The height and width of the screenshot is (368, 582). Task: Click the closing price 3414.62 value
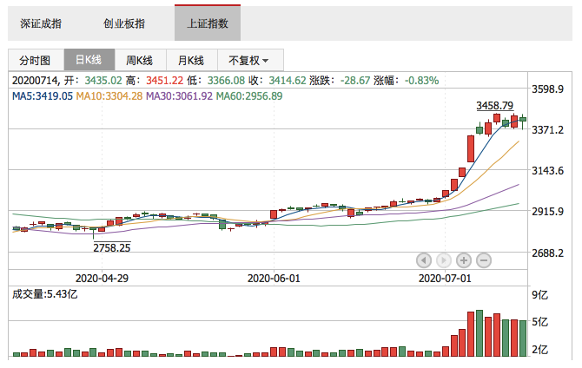(288, 81)
